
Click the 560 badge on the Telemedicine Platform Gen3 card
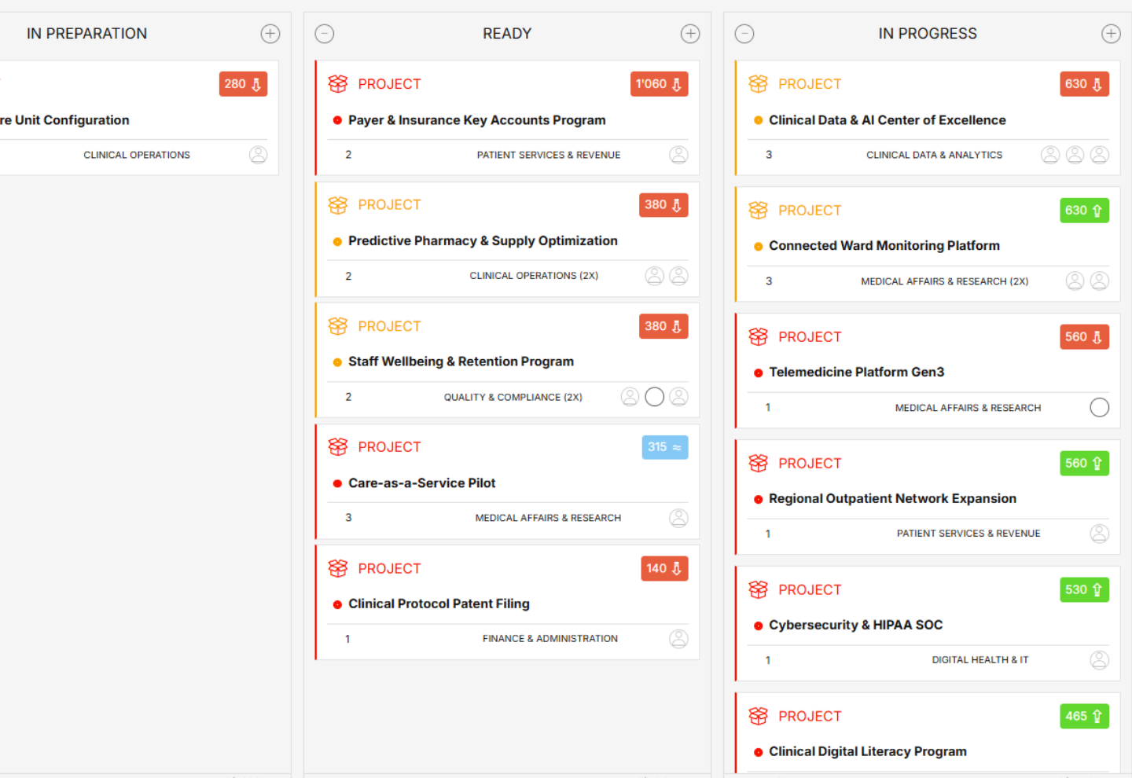(x=1084, y=337)
